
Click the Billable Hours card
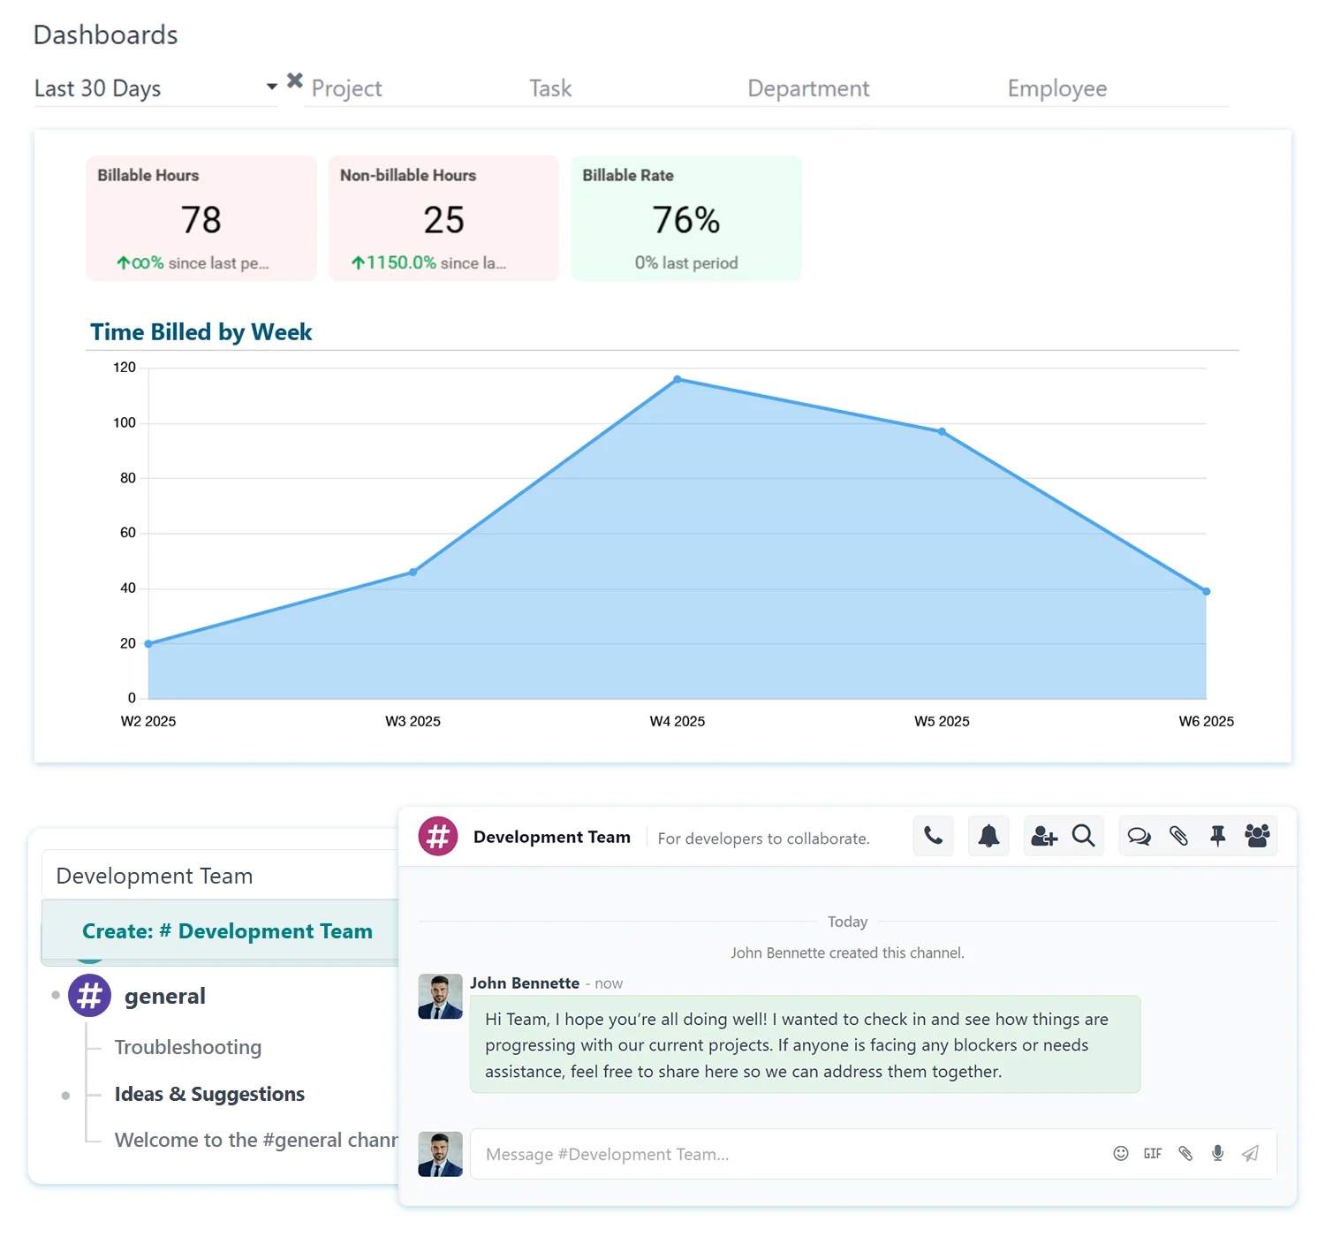point(201,218)
